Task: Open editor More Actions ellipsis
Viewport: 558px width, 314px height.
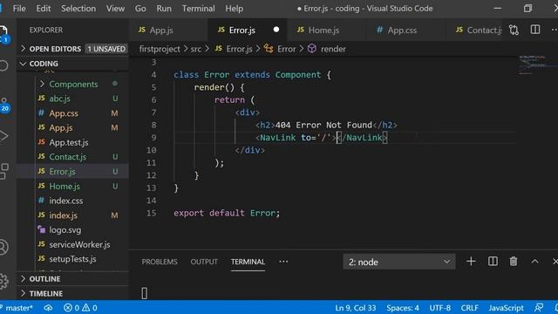Action: (x=555, y=30)
